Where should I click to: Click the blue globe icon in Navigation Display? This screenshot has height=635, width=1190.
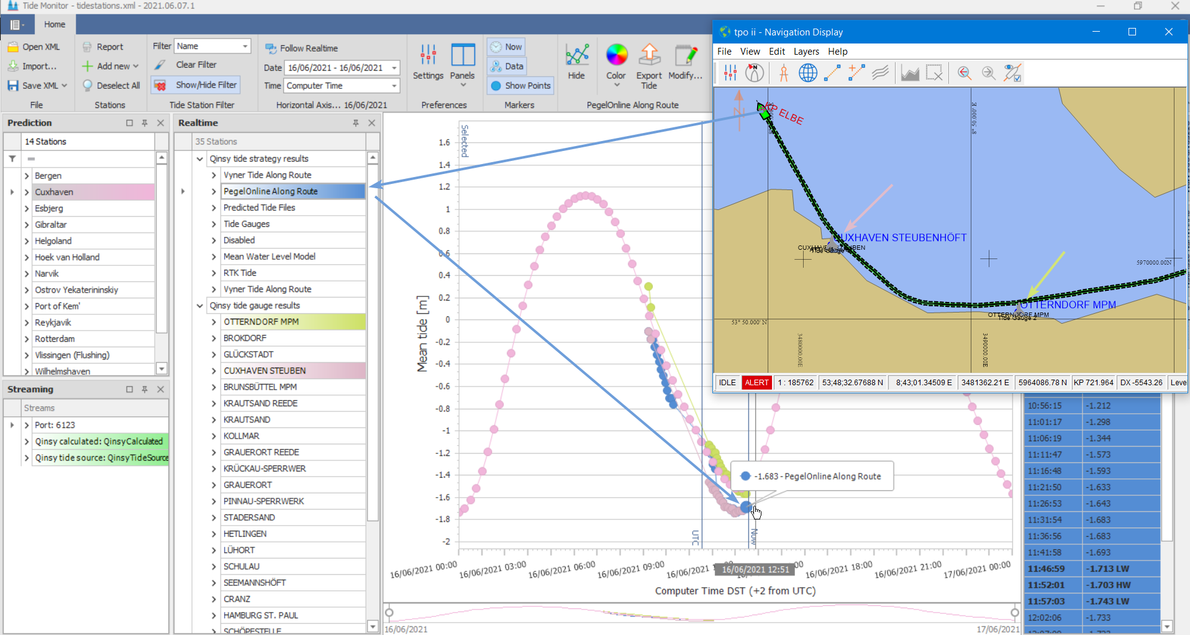pyautogui.click(x=807, y=73)
